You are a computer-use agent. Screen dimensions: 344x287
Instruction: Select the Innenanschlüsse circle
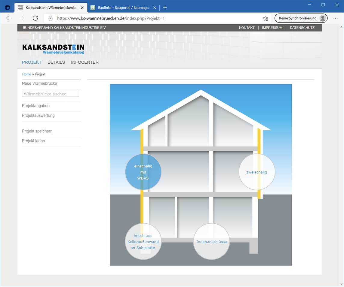pos(211,241)
